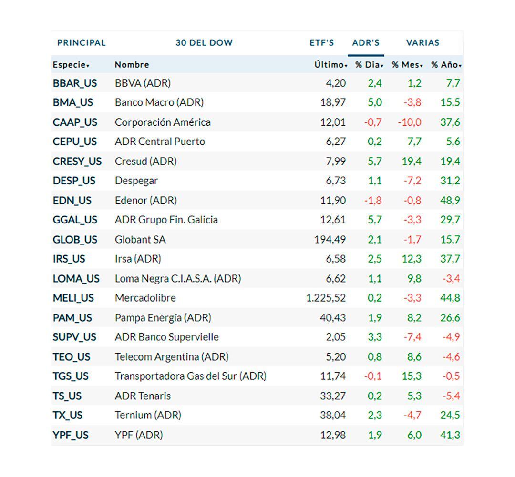Open the 30 DEL DOW tab

[204, 42]
